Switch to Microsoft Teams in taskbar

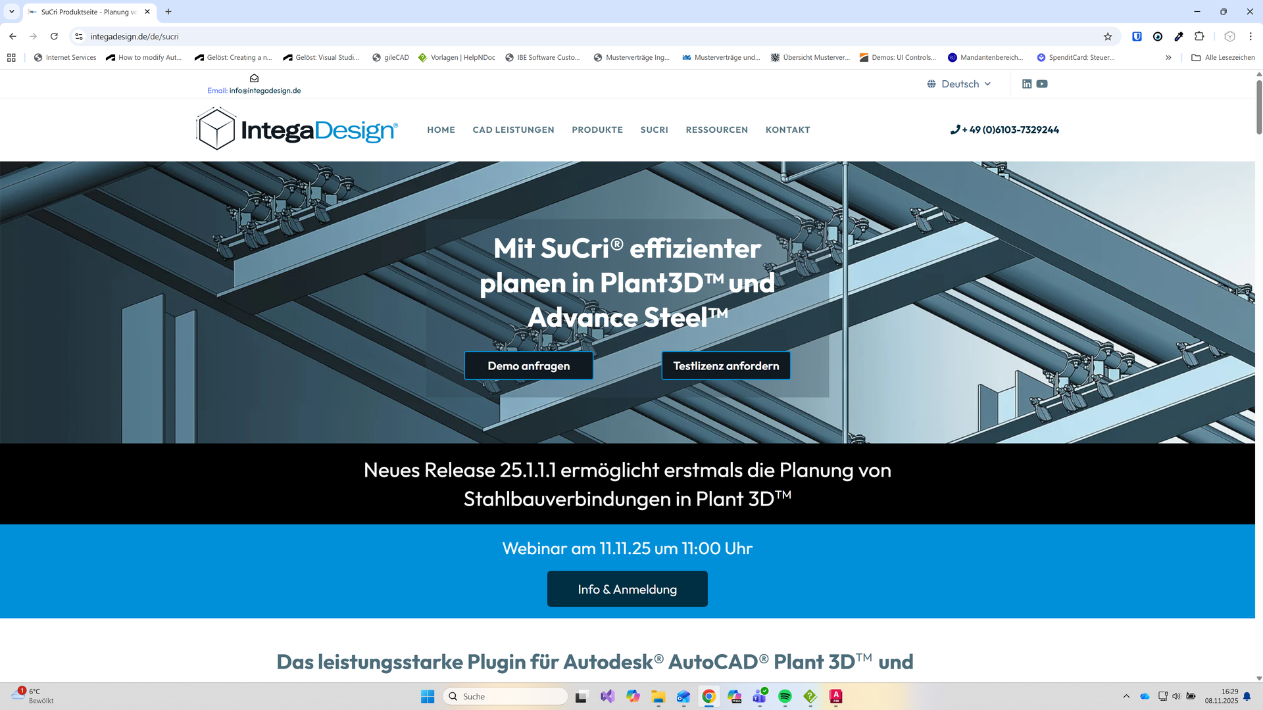(x=760, y=696)
